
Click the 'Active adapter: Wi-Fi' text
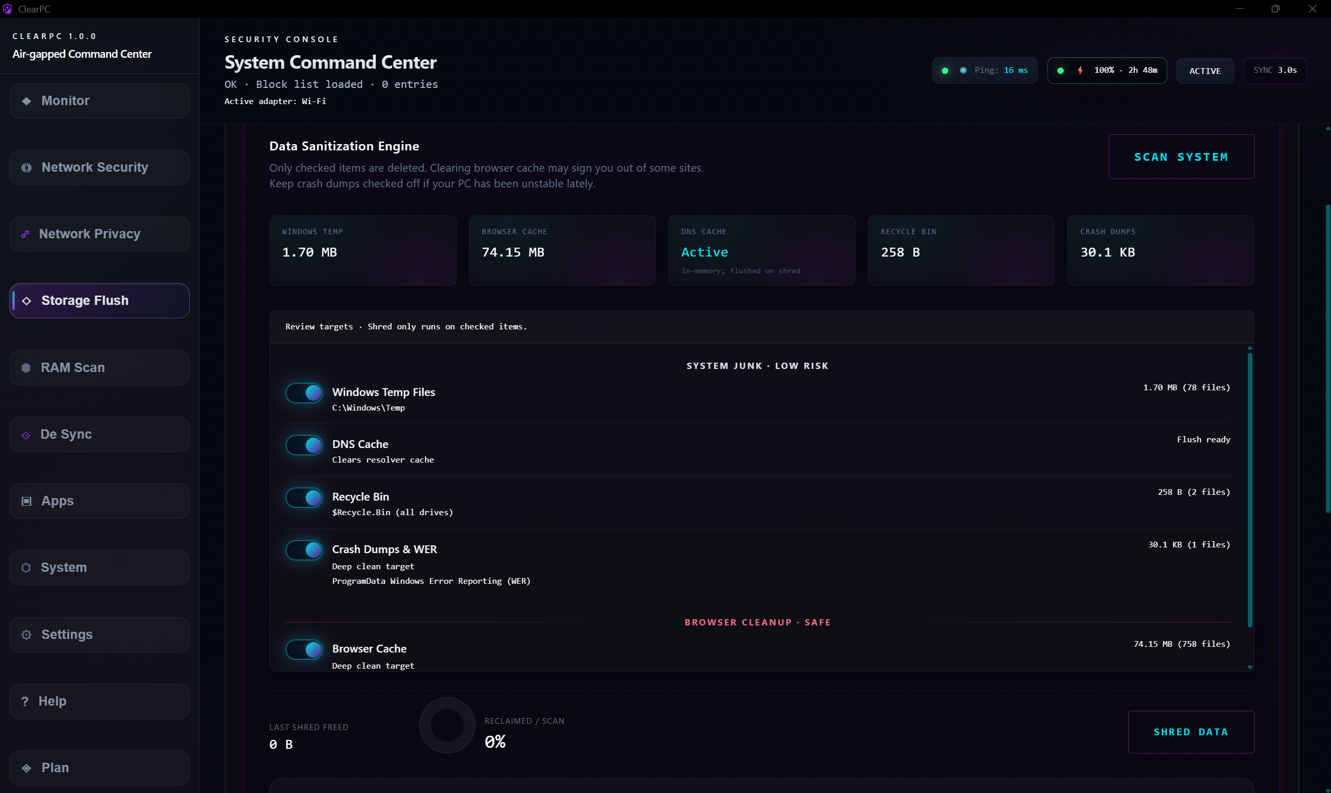pyautogui.click(x=275, y=101)
